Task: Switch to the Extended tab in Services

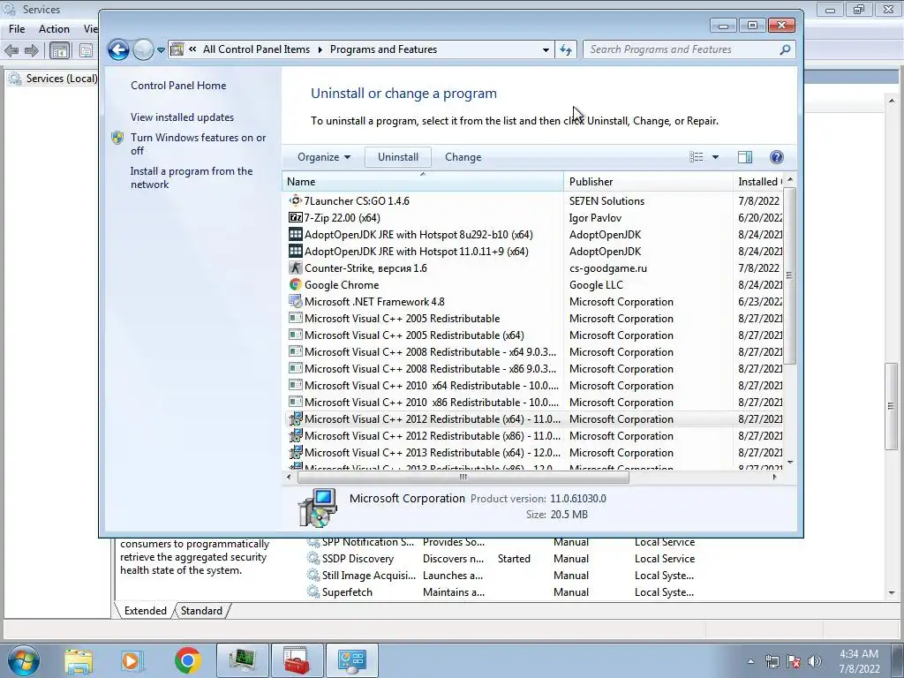Action: [x=146, y=611]
